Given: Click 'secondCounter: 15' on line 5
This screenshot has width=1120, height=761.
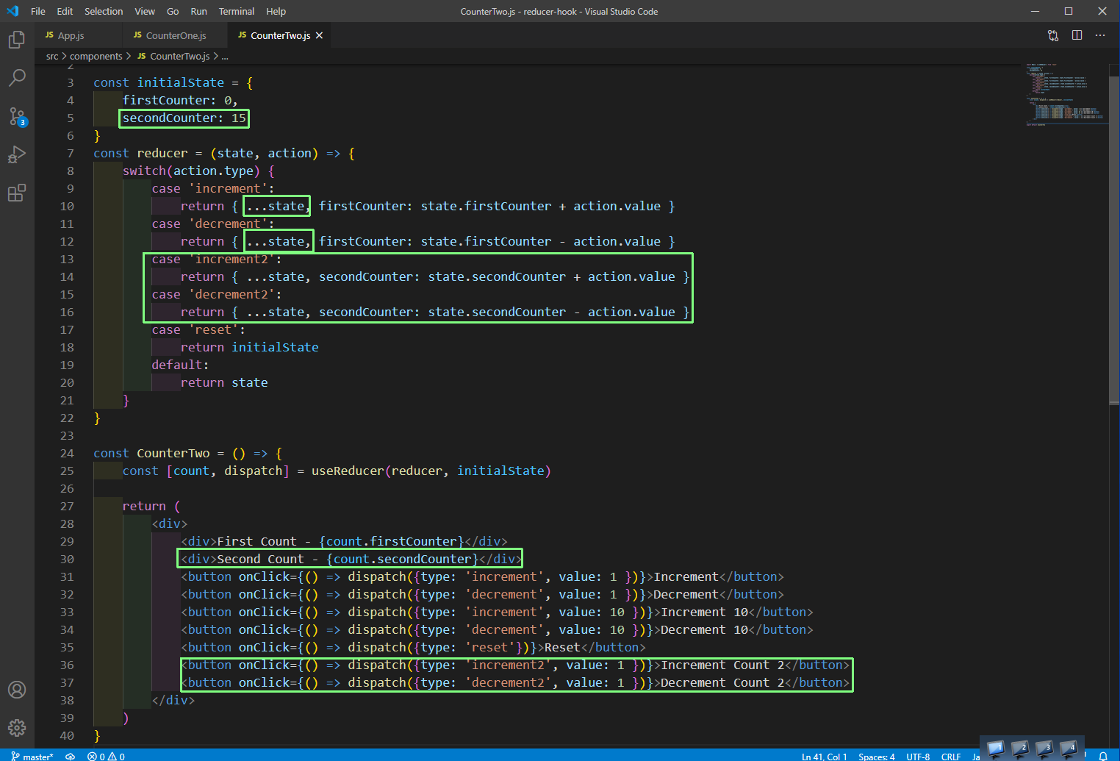Looking at the screenshot, I should (184, 118).
